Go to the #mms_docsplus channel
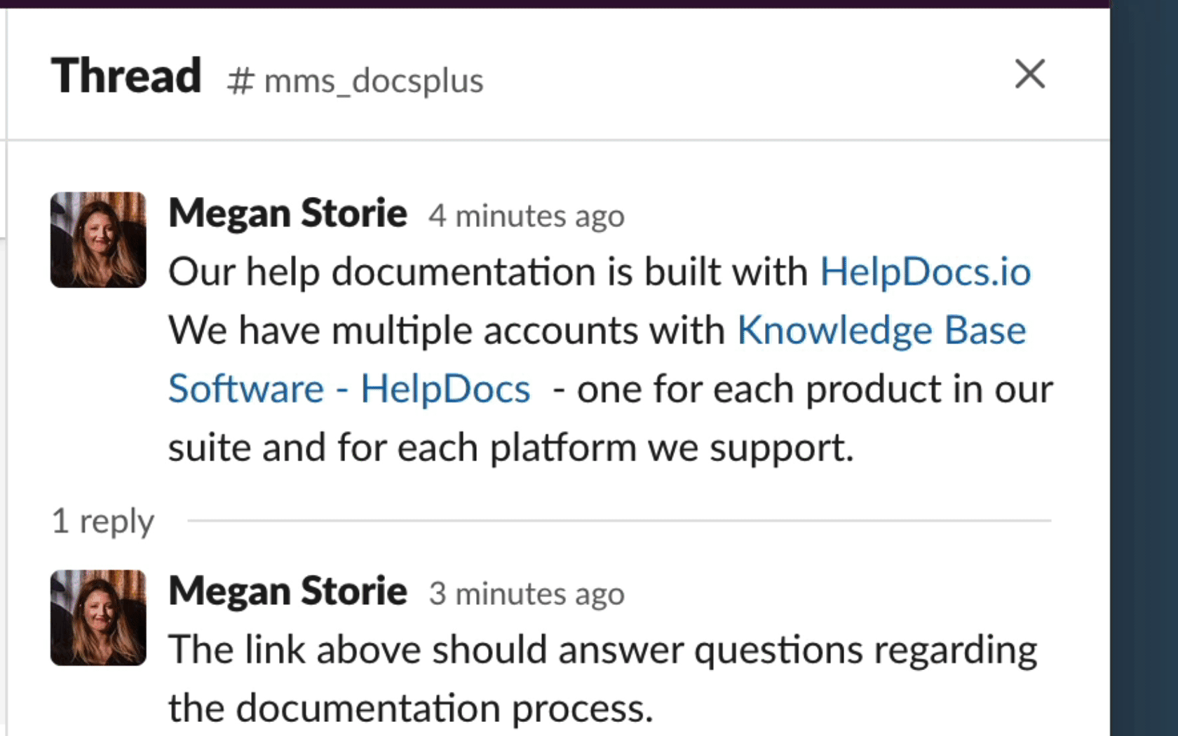The image size is (1178, 736). point(355,81)
